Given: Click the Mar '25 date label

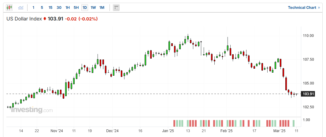Looking at the screenshot, I should [280, 131].
